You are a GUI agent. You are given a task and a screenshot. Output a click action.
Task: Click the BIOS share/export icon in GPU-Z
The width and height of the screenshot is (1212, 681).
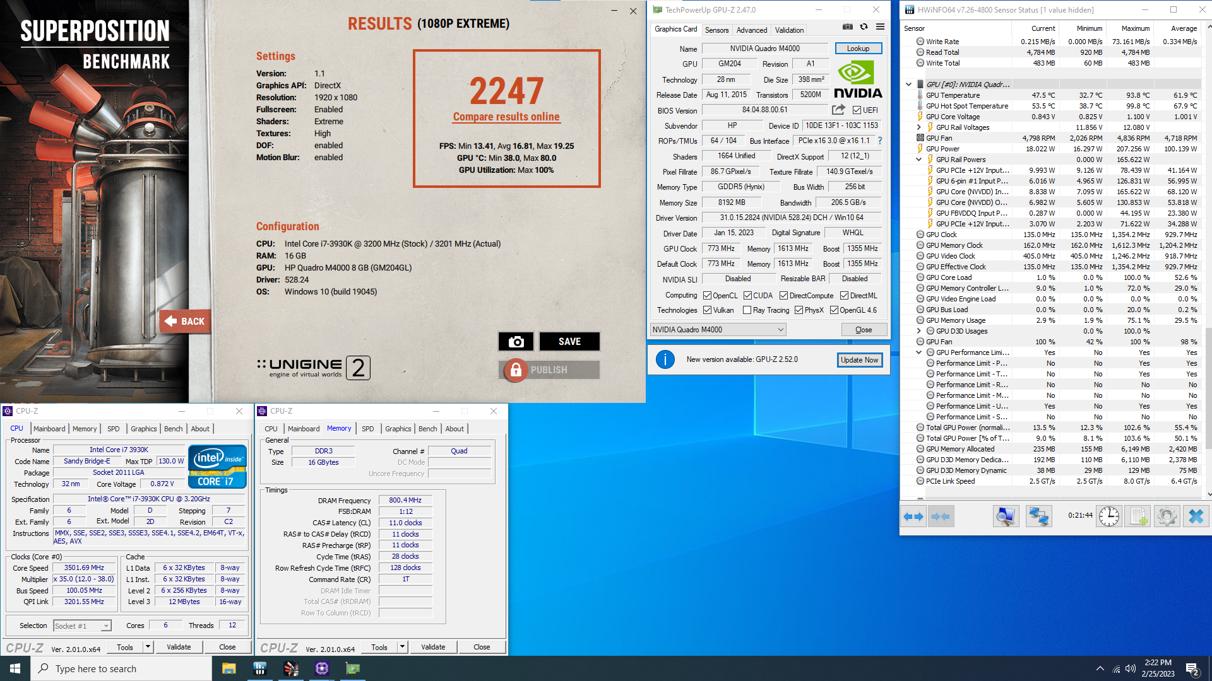click(838, 110)
